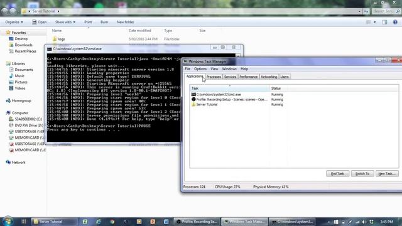Switch to cmd.exe taskbar button

pyautogui.click(x=292, y=222)
